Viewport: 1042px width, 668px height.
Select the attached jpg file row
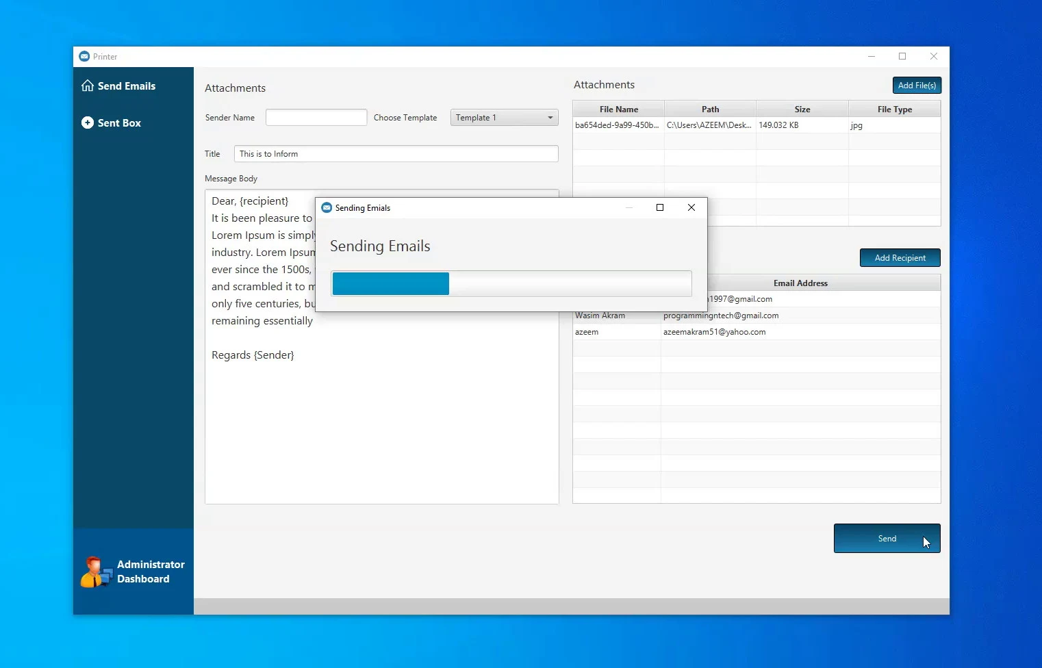pyautogui.click(x=756, y=125)
